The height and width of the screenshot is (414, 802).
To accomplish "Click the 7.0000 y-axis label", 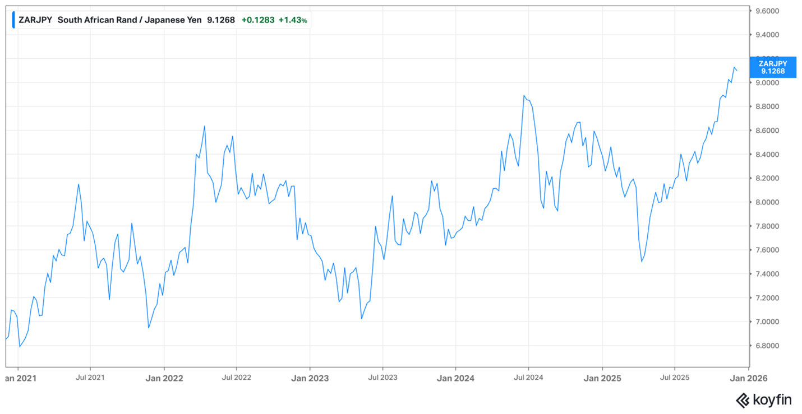I will (768, 322).
